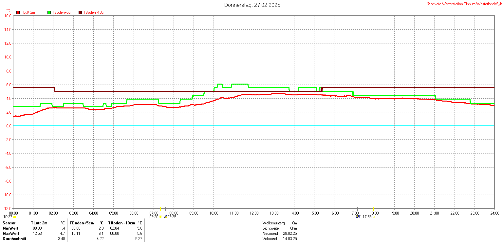Click the MaxWert row label in the table
Screen dimensions: 503x242
[11, 234]
